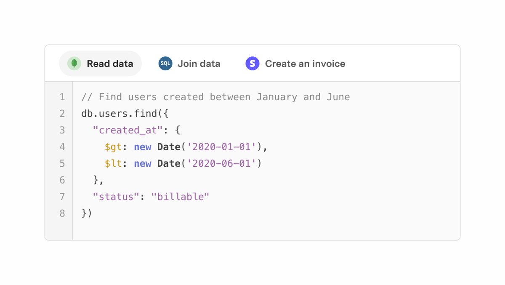Image resolution: width=505 pixels, height=285 pixels.
Task: Click the green circle behind the leaf icon
Action: [73, 63]
